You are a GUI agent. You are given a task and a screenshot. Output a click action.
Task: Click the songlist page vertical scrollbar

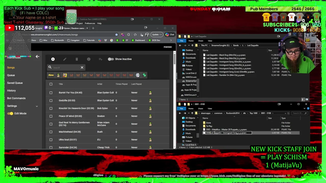coord(174,59)
